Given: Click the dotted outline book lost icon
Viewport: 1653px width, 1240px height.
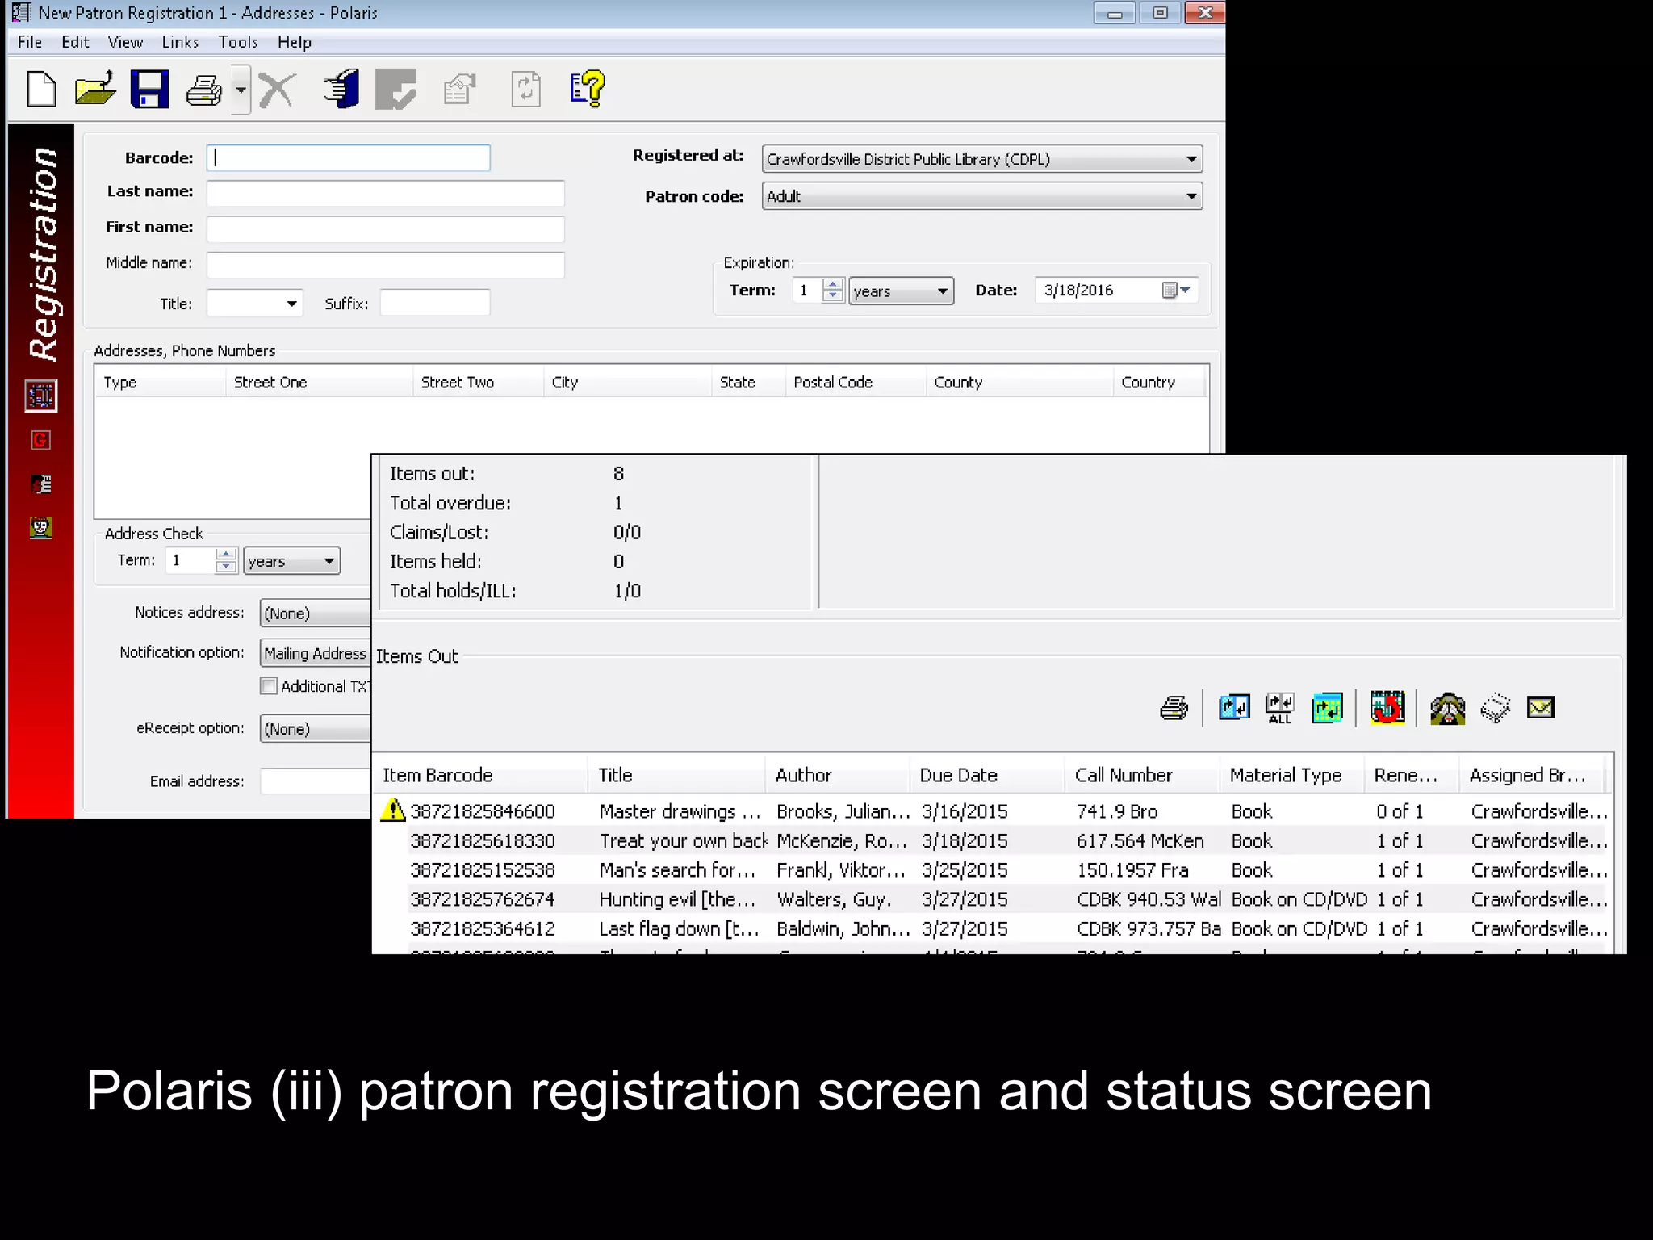Looking at the screenshot, I should tap(1495, 708).
